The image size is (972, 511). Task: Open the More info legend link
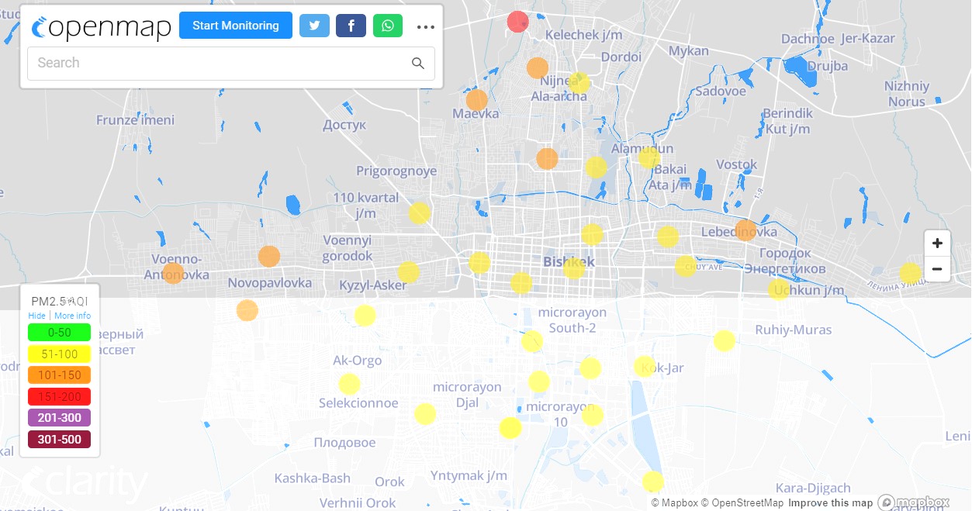click(72, 316)
